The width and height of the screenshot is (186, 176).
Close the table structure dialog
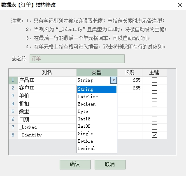pyautogui.click(x=180, y=5)
